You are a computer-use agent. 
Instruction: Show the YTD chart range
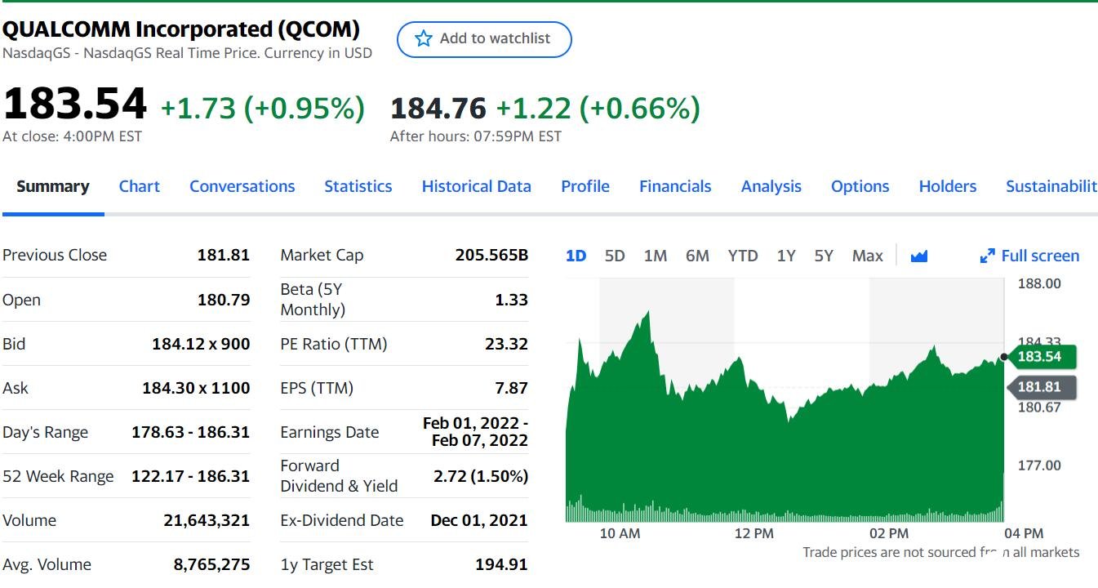point(742,256)
